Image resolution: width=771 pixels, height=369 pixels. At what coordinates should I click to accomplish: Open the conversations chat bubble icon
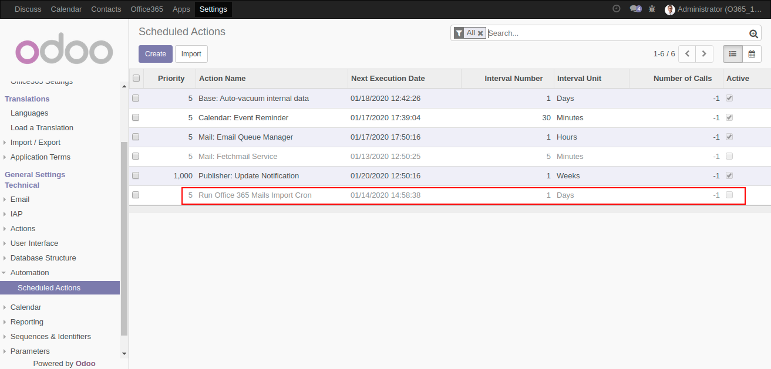[635, 9]
